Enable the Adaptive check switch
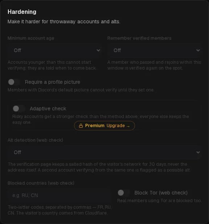This screenshot has height=224, width=209. coord(19,109)
